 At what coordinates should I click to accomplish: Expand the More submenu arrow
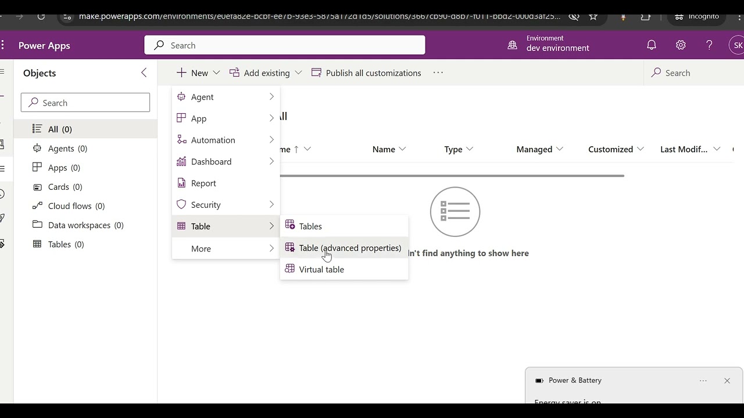coord(271,248)
